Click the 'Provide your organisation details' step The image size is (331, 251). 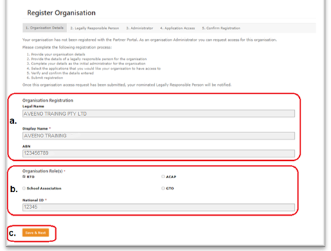click(x=58, y=54)
